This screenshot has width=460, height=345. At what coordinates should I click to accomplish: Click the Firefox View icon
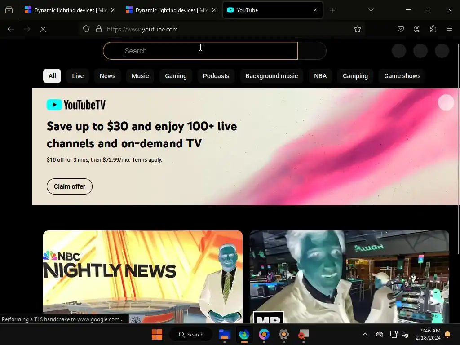pyautogui.click(x=9, y=10)
